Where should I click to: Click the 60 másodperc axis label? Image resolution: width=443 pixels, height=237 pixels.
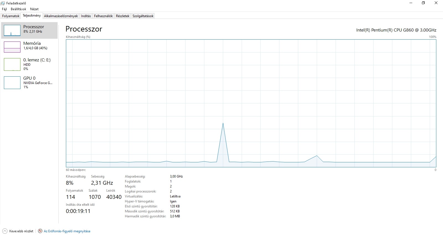(x=76, y=170)
